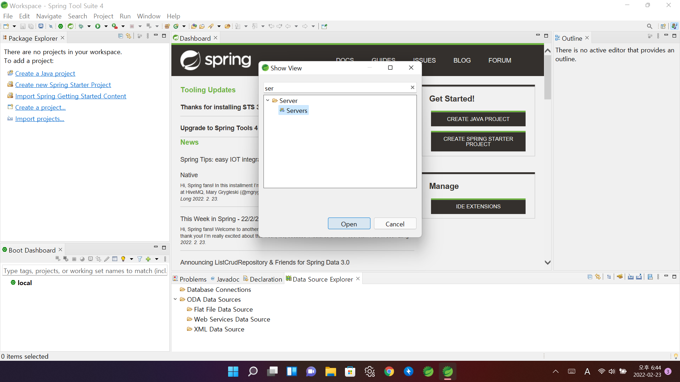
Task: Click the Boot Dashboard tag filter field
Action: click(x=84, y=271)
